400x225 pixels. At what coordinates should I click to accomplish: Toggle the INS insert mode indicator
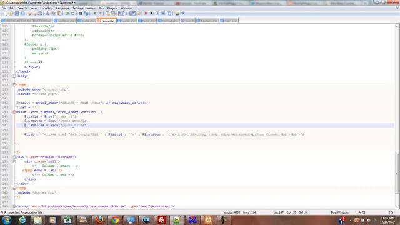[390, 212]
